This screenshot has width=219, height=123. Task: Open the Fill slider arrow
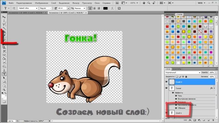point(216,77)
